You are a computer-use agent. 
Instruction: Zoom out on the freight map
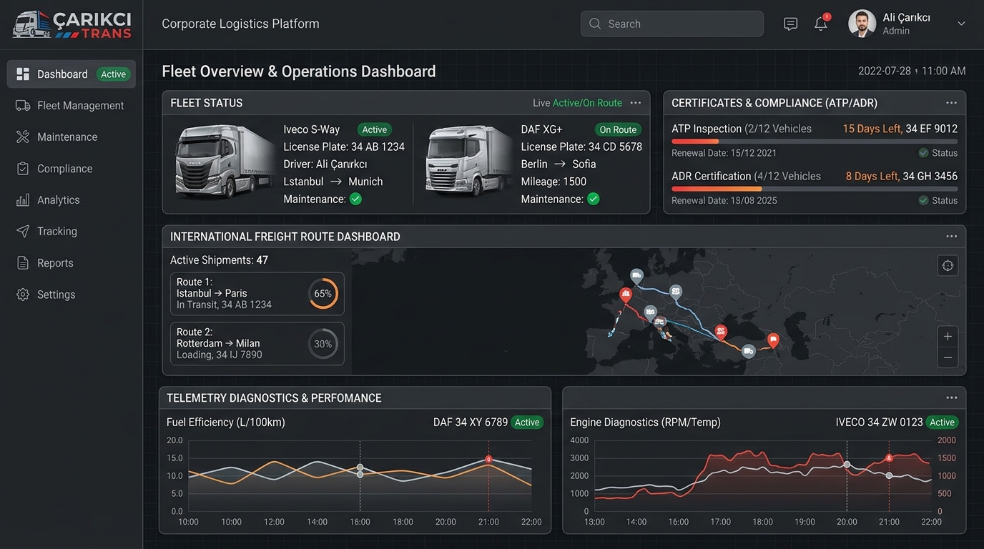948,357
